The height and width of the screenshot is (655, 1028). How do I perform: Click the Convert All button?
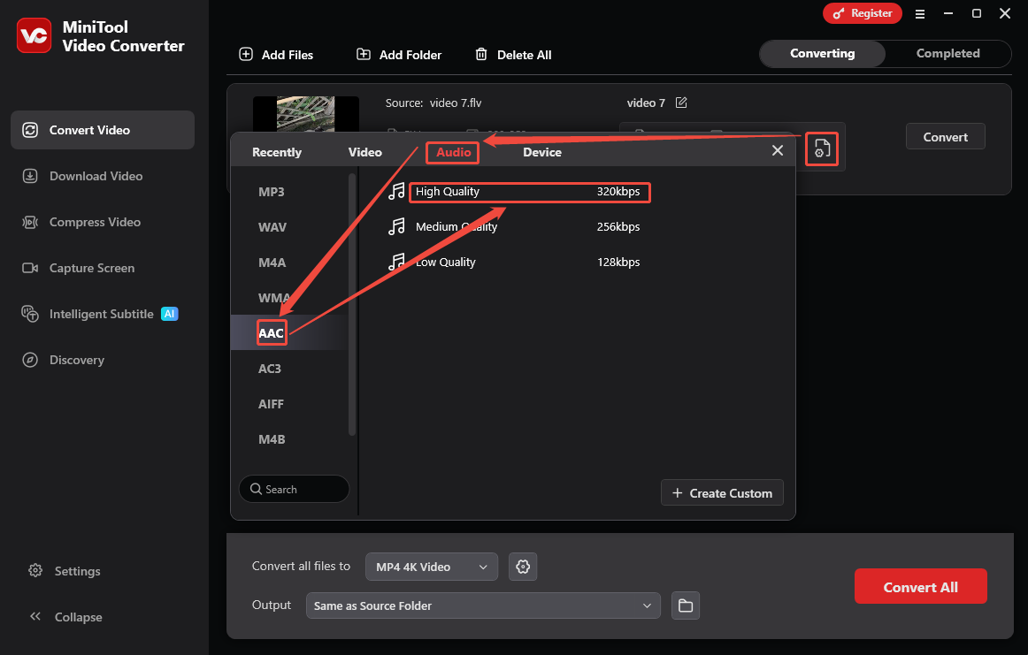[920, 586]
